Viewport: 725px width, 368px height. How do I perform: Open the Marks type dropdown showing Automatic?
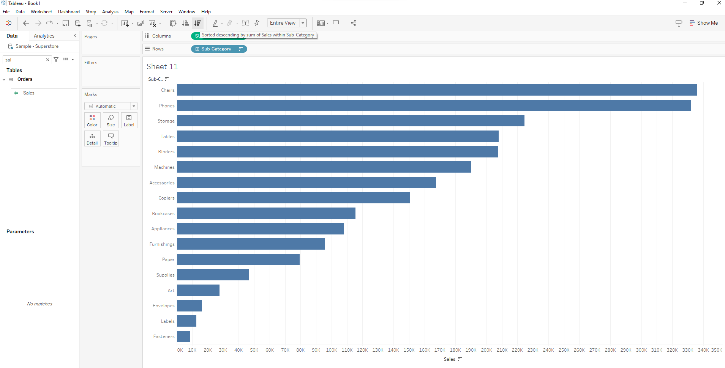click(134, 106)
